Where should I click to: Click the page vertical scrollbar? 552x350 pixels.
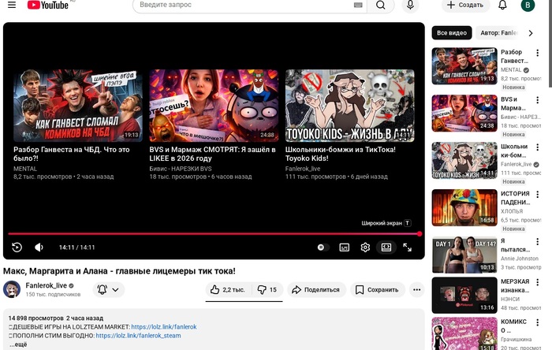(550, 43)
